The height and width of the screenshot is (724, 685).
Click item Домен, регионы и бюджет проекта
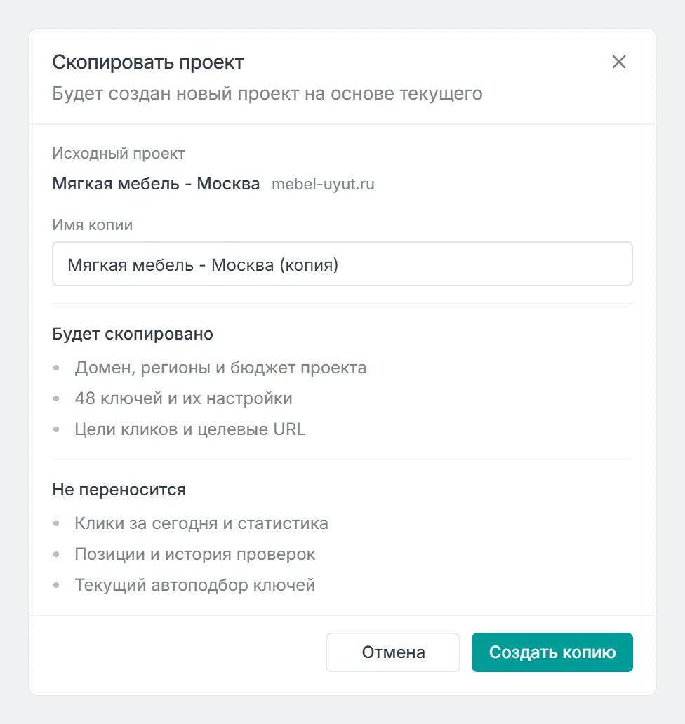(220, 368)
